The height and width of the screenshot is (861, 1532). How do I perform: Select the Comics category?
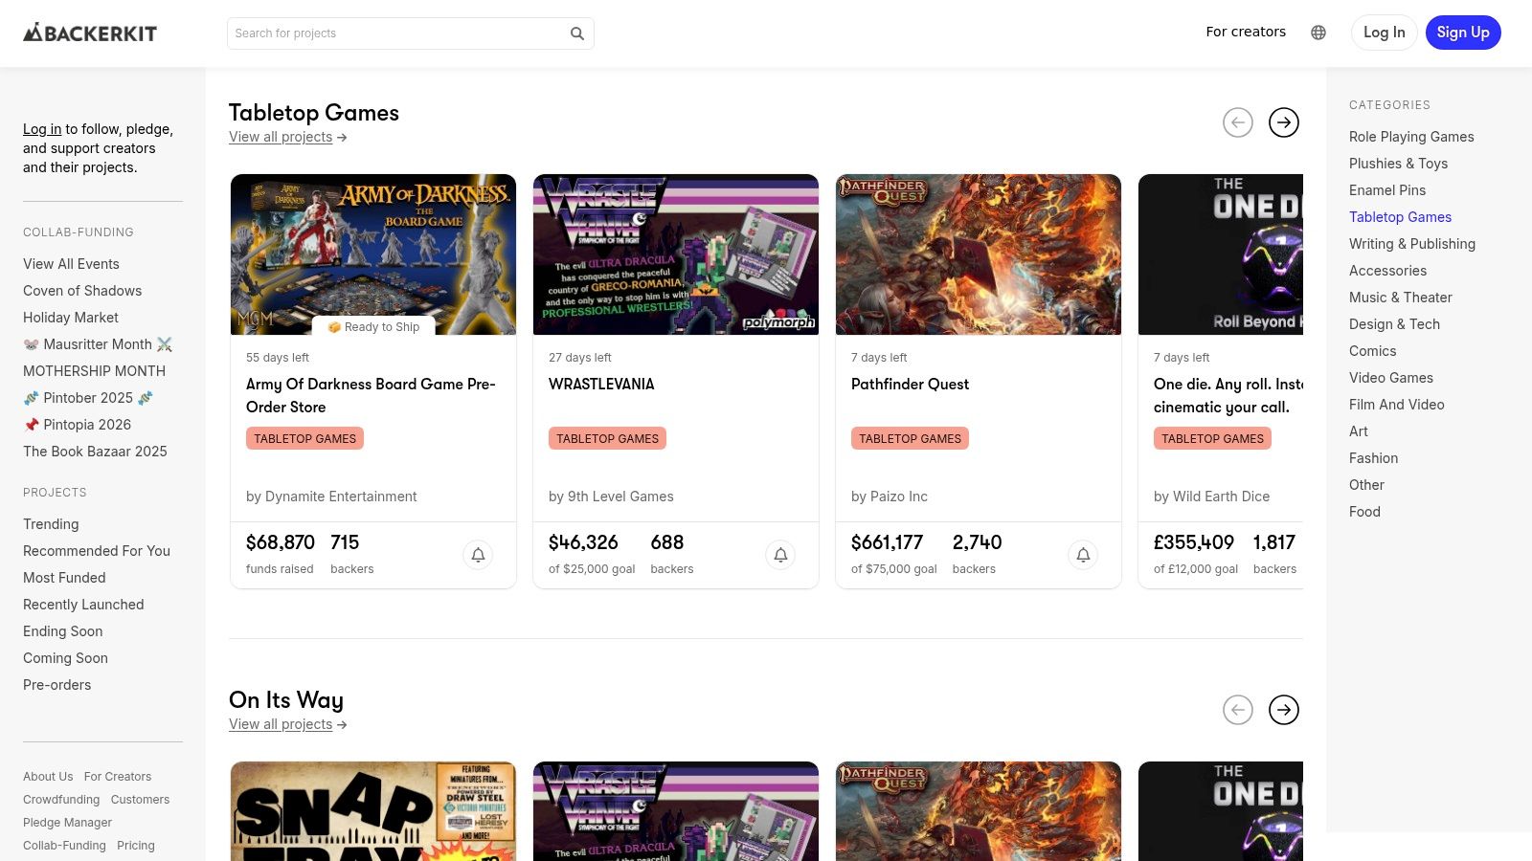pos(1372,351)
